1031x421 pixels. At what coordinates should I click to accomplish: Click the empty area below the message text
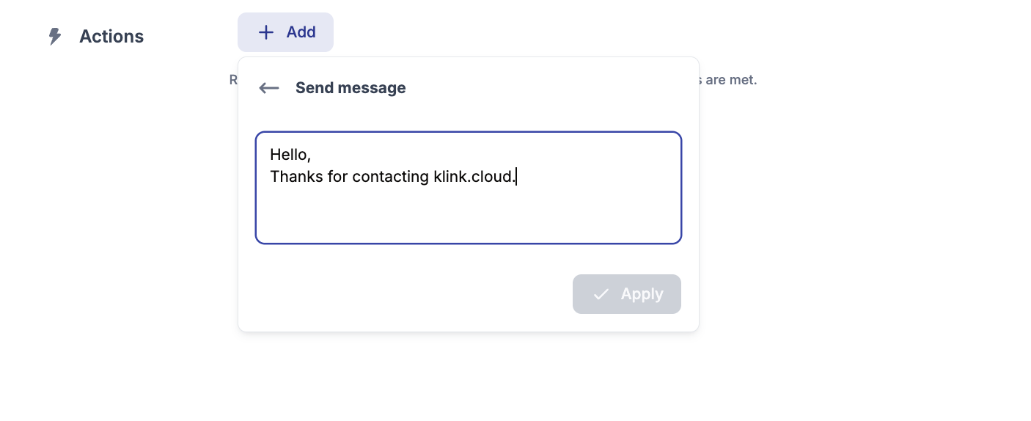tap(468, 216)
